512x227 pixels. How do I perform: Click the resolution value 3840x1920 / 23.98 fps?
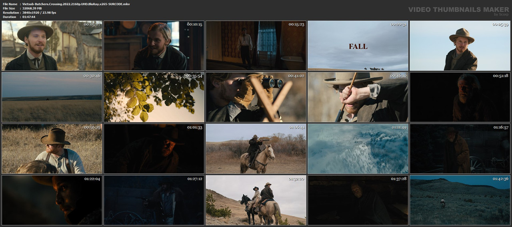click(x=39, y=13)
